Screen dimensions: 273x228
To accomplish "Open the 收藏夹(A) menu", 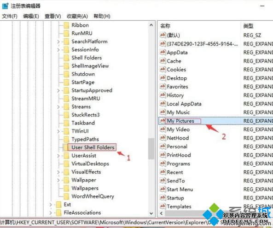I will (x=77, y=16).
